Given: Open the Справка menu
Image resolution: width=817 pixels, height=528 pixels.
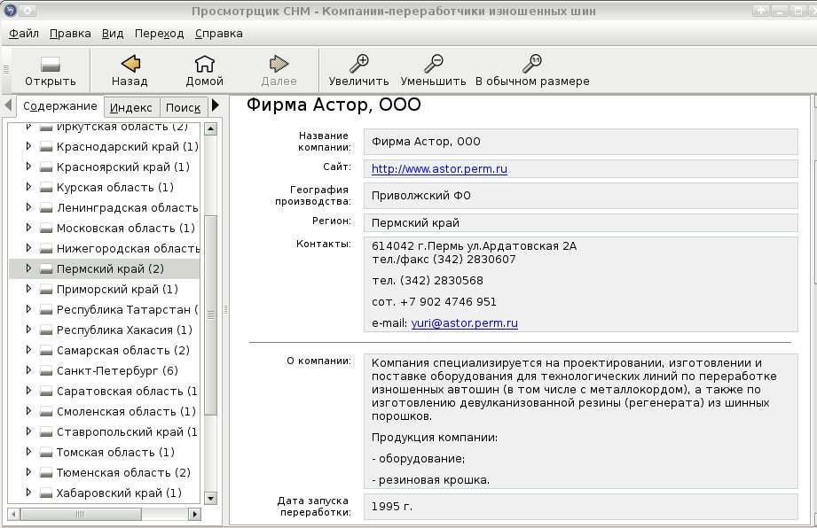Looking at the screenshot, I should coord(219,34).
